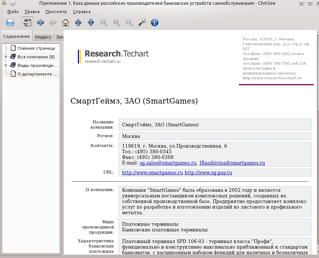This screenshot has height=258, width=319.
Task: Click the Москва region value
Action: pos(131,136)
